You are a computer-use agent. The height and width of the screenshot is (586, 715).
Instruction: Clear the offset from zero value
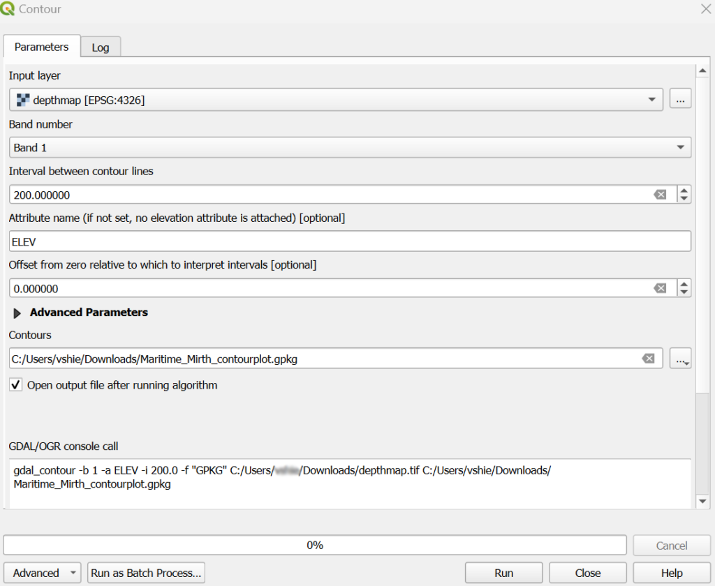point(659,288)
